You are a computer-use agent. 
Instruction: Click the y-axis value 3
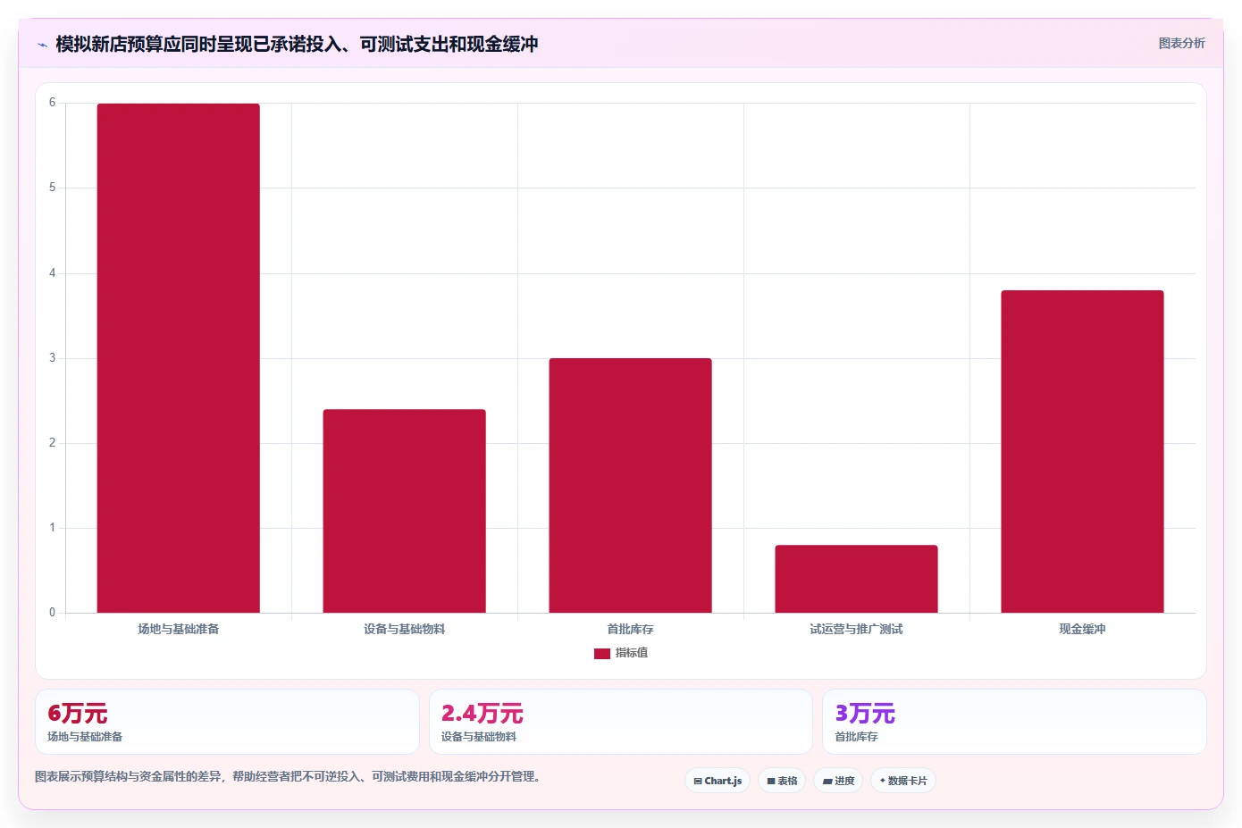[52, 358]
